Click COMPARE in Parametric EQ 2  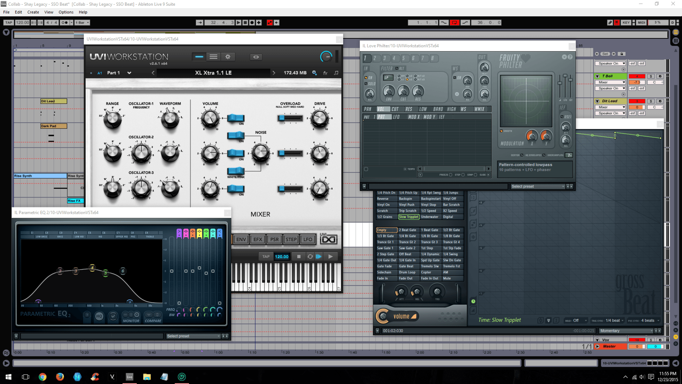[x=153, y=321]
